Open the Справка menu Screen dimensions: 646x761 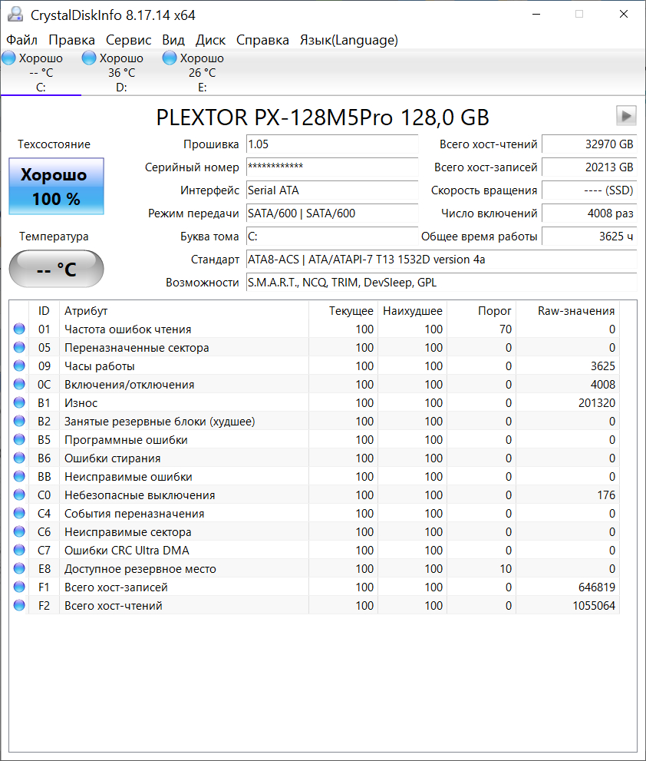point(262,40)
